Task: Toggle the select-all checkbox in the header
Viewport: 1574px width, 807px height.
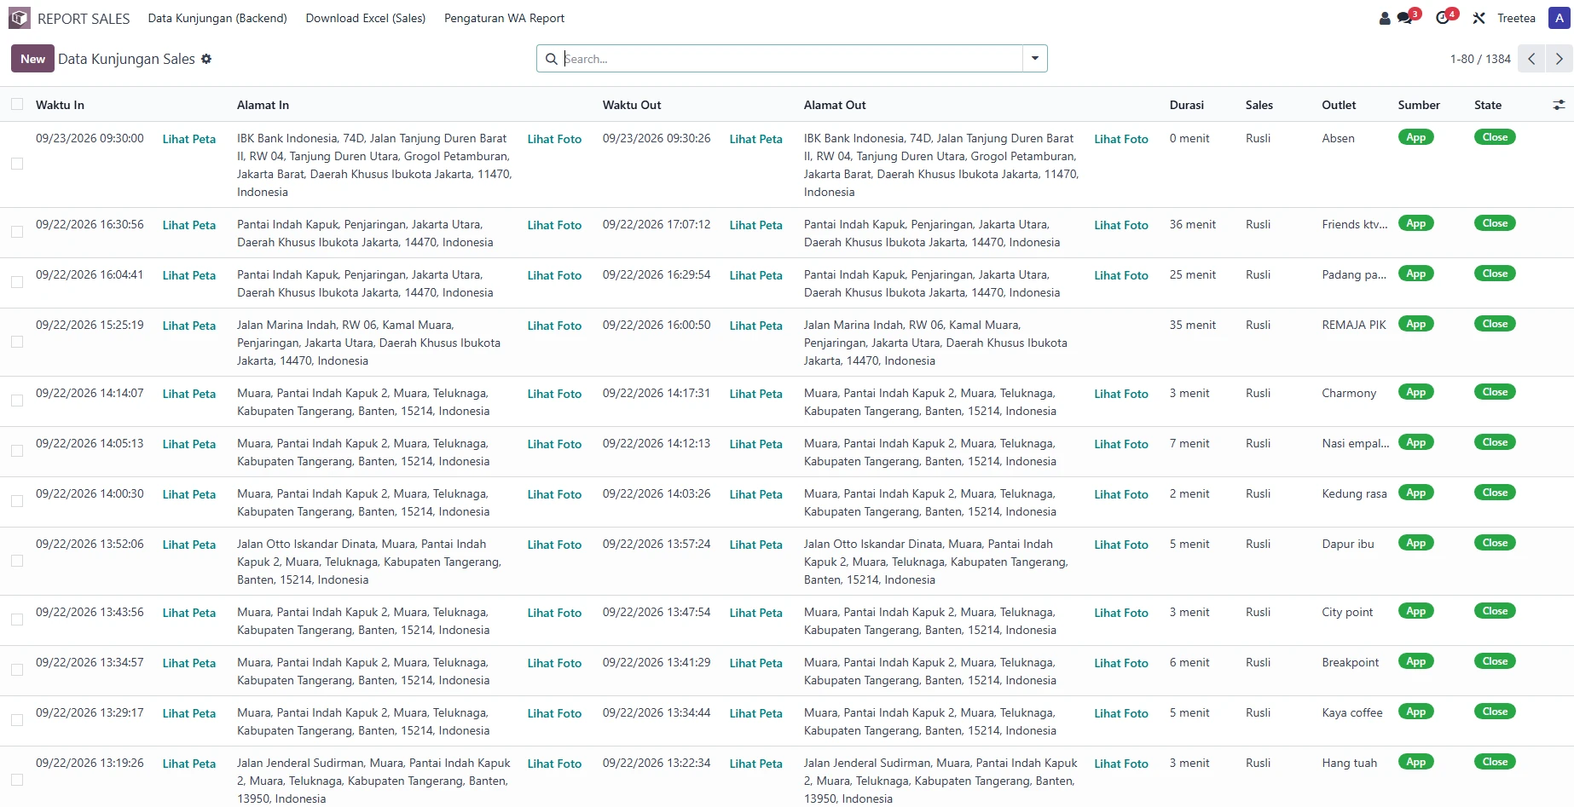Action: point(17,105)
